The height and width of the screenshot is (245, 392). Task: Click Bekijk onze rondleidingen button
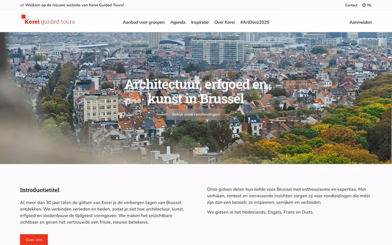click(x=196, y=114)
